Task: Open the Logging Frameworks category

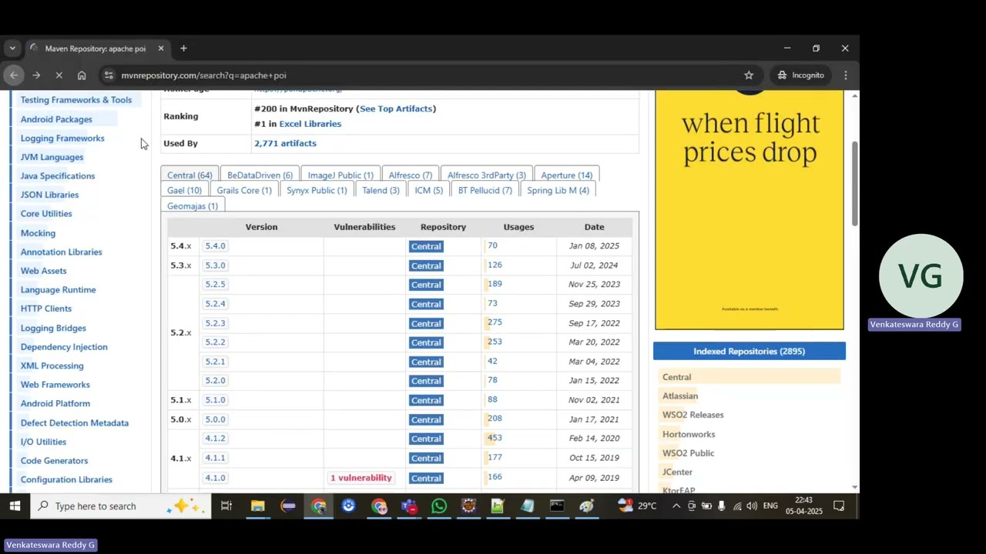Action: [62, 138]
